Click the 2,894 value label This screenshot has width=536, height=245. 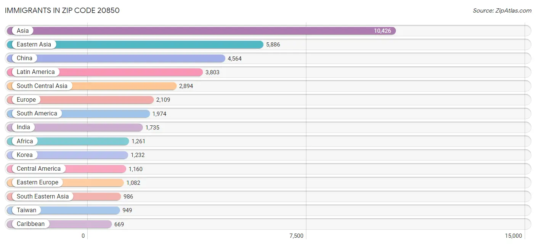[186, 86]
